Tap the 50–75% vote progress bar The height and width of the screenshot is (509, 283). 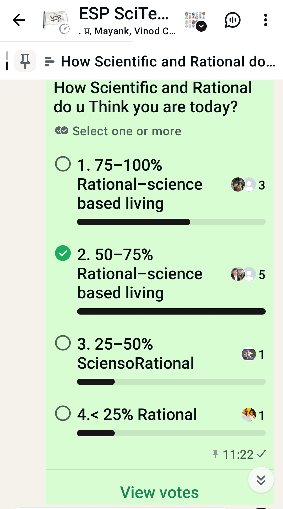[x=171, y=311]
